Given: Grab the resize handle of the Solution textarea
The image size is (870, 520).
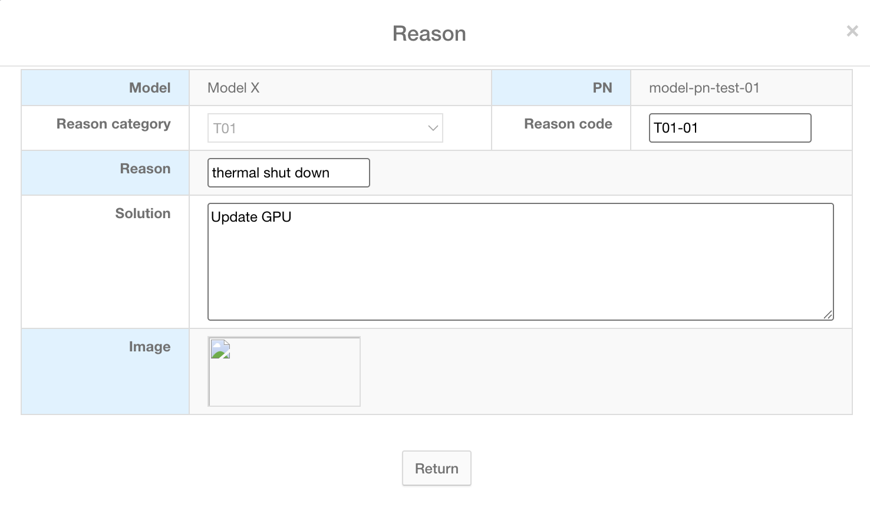Looking at the screenshot, I should click(x=828, y=315).
